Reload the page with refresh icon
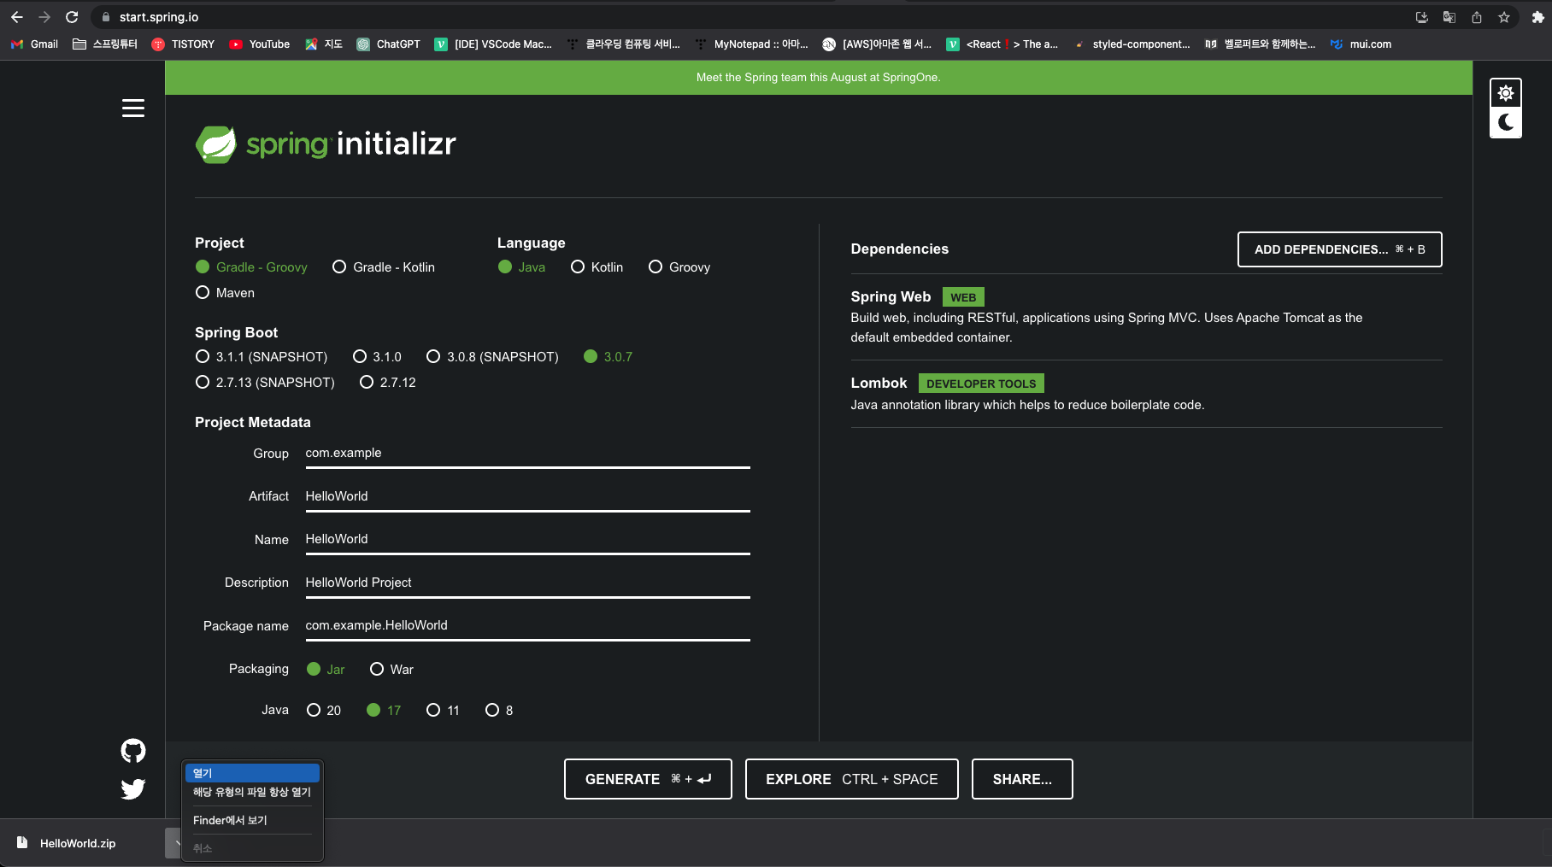The width and height of the screenshot is (1552, 867). [x=72, y=17]
